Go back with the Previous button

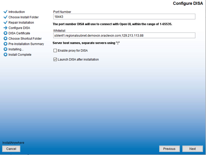click(x=169, y=149)
